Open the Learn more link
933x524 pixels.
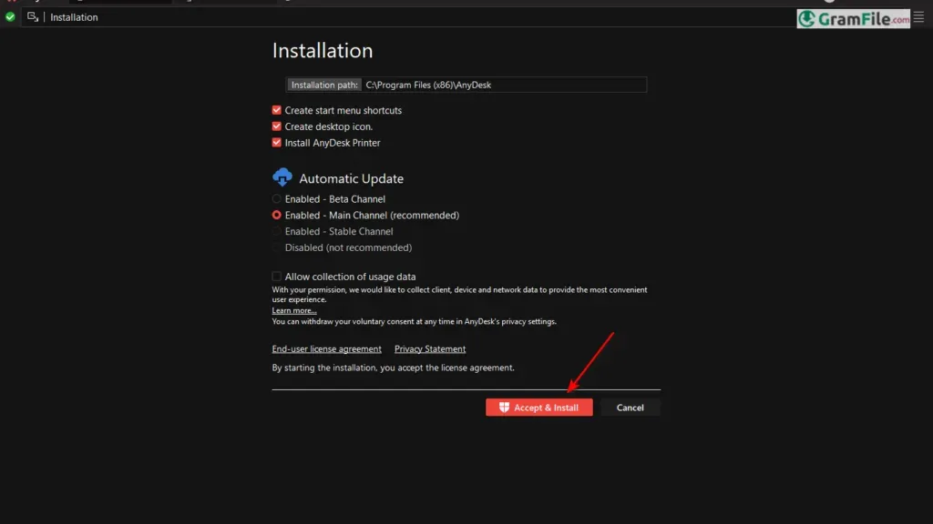294,311
